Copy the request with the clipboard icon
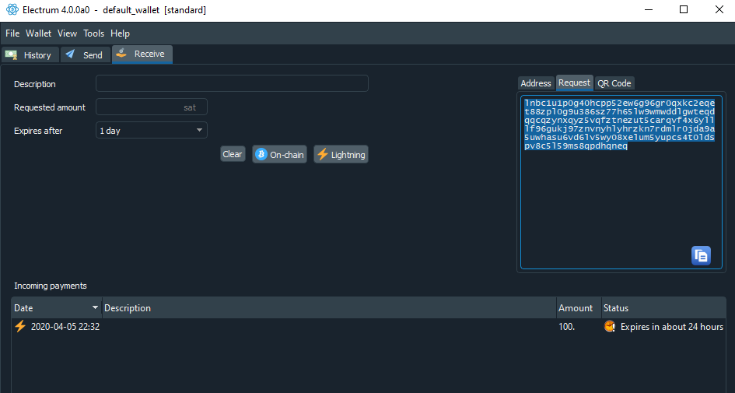The width and height of the screenshot is (735, 393). pos(701,255)
